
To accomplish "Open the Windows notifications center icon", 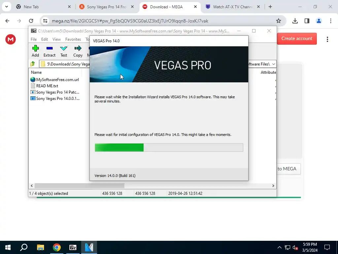I will 327,247.
